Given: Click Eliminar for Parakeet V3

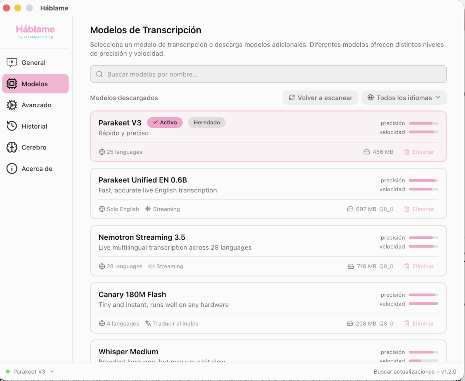Looking at the screenshot, I should tap(419, 152).
